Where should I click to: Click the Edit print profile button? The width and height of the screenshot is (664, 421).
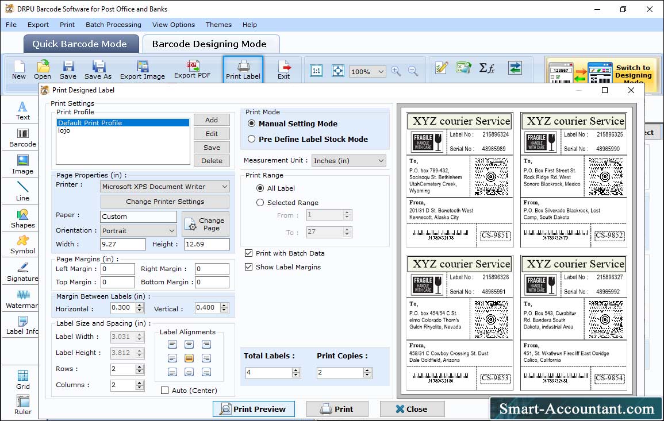coord(212,134)
